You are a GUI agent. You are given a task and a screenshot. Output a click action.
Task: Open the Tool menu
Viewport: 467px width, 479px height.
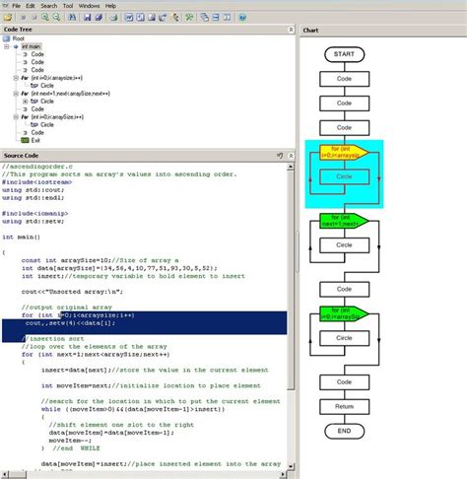(x=68, y=6)
